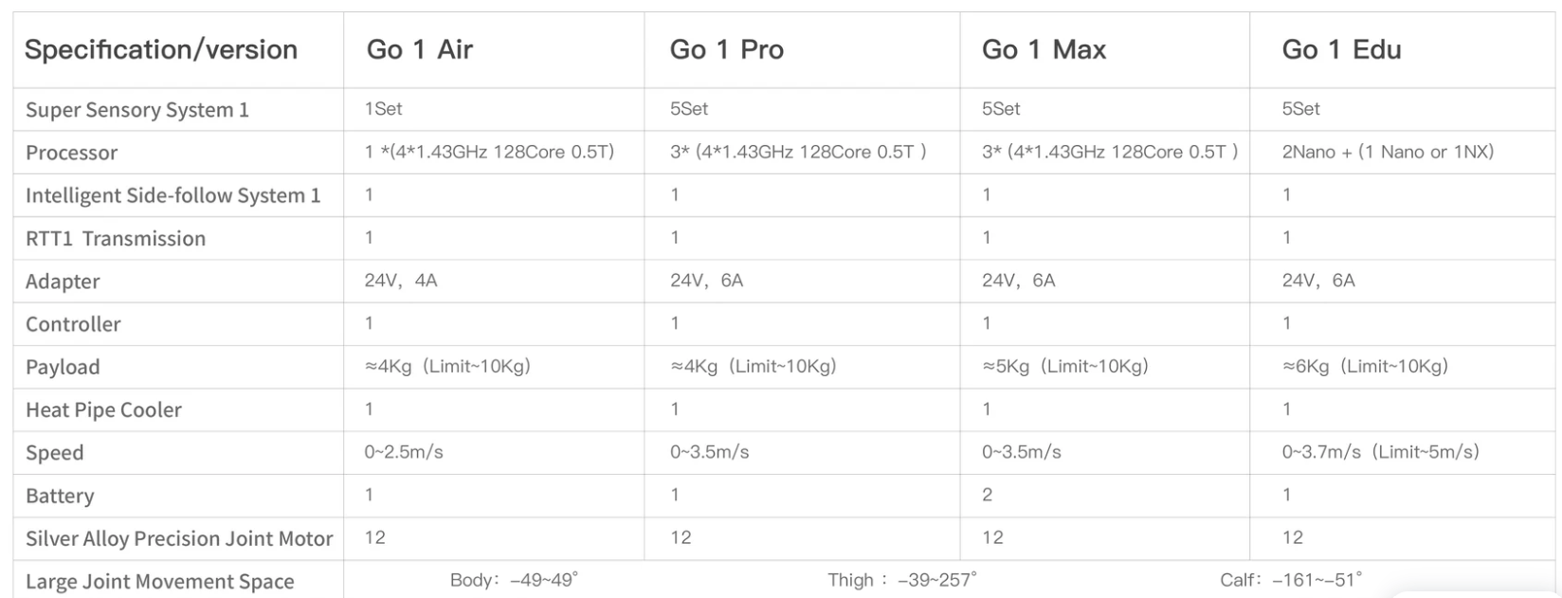Click the Adapter row label
The height and width of the screenshot is (598, 1562).
pos(63,281)
